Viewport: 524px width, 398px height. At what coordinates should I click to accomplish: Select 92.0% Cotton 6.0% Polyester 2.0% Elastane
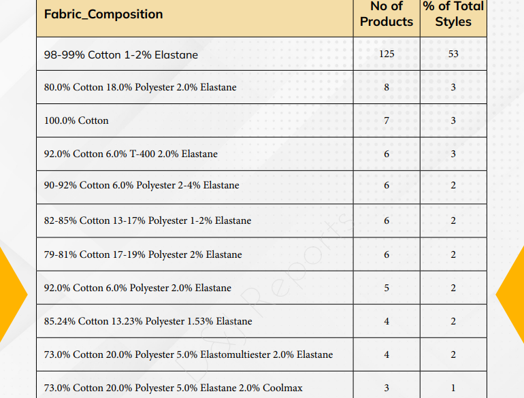click(x=261, y=288)
